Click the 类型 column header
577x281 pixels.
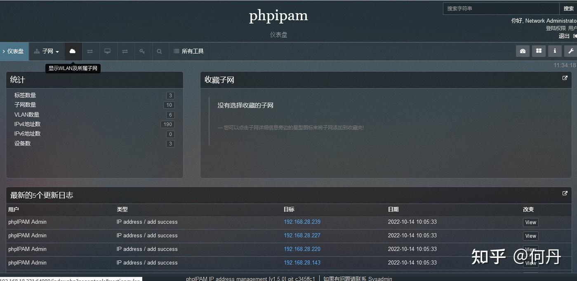coord(122,209)
